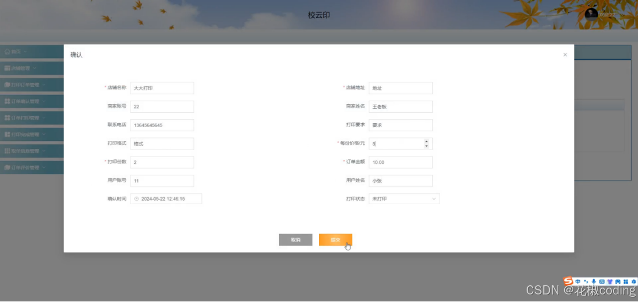Click the 订单评价管理 sidebar icon
Screen dimensions: 638x302
tap(7, 167)
